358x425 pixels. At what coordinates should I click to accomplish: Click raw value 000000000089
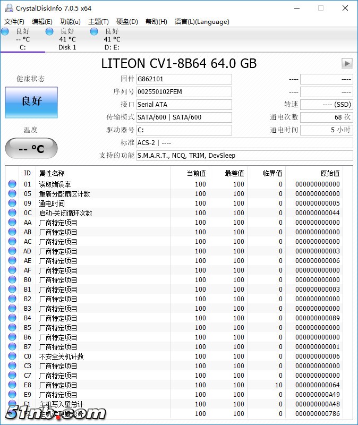(x=317, y=318)
